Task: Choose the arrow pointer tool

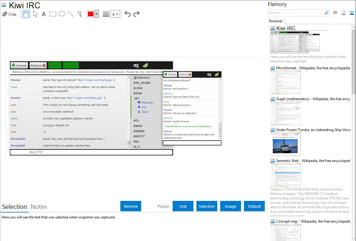Action: [x=35, y=14]
